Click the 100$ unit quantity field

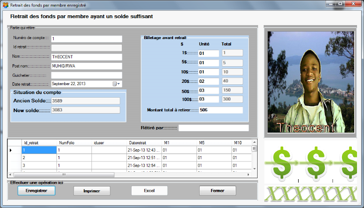pyautogui.click(x=208, y=99)
